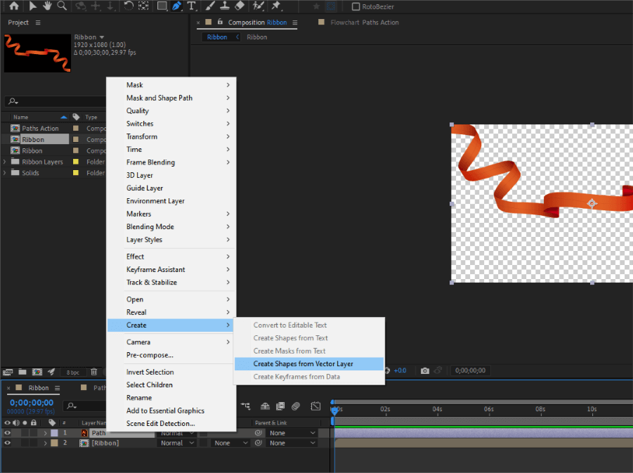The image size is (633, 473).
Task: Toggle visibility of the [Ribbon] layer
Action: click(7, 442)
